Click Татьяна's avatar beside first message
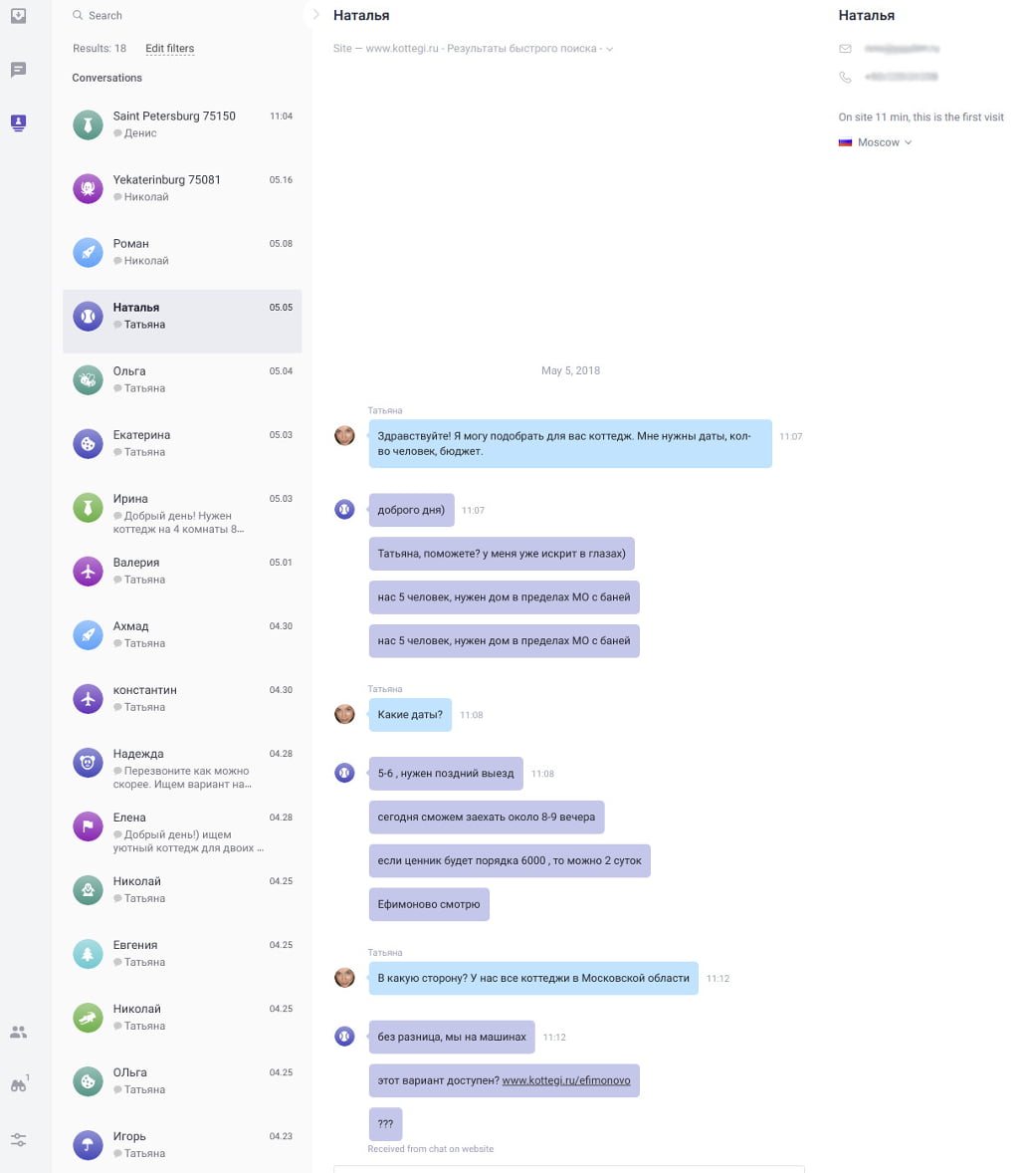This screenshot has width=1024, height=1173. (x=344, y=435)
